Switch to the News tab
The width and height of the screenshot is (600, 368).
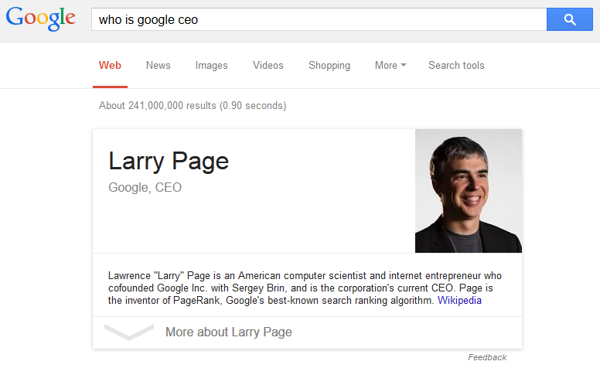[x=158, y=66]
